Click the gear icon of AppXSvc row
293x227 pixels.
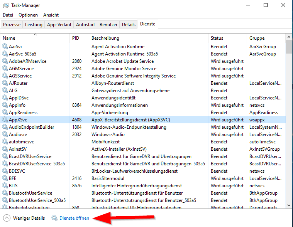point(5,119)
